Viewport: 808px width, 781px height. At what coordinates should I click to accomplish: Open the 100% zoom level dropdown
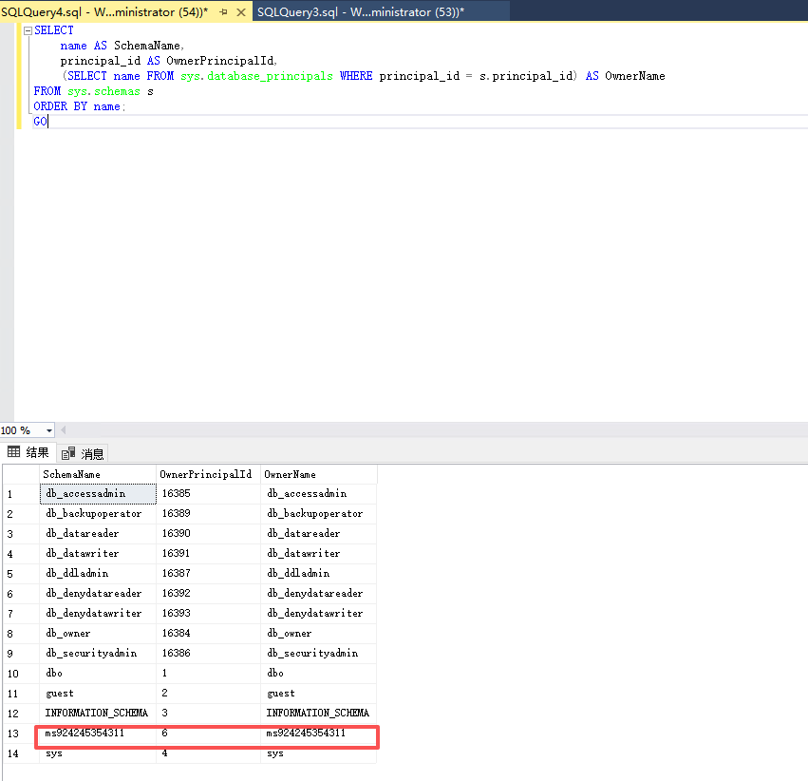pyautogui.click(x=26, y=430)
